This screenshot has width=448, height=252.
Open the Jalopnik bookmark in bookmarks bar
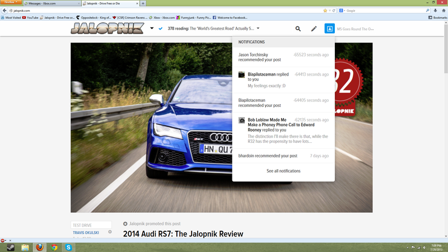(x=57, y=17)
